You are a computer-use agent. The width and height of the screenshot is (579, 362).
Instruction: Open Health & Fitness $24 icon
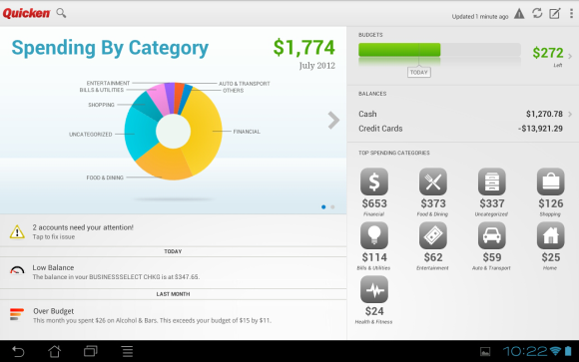coord(374,289)
